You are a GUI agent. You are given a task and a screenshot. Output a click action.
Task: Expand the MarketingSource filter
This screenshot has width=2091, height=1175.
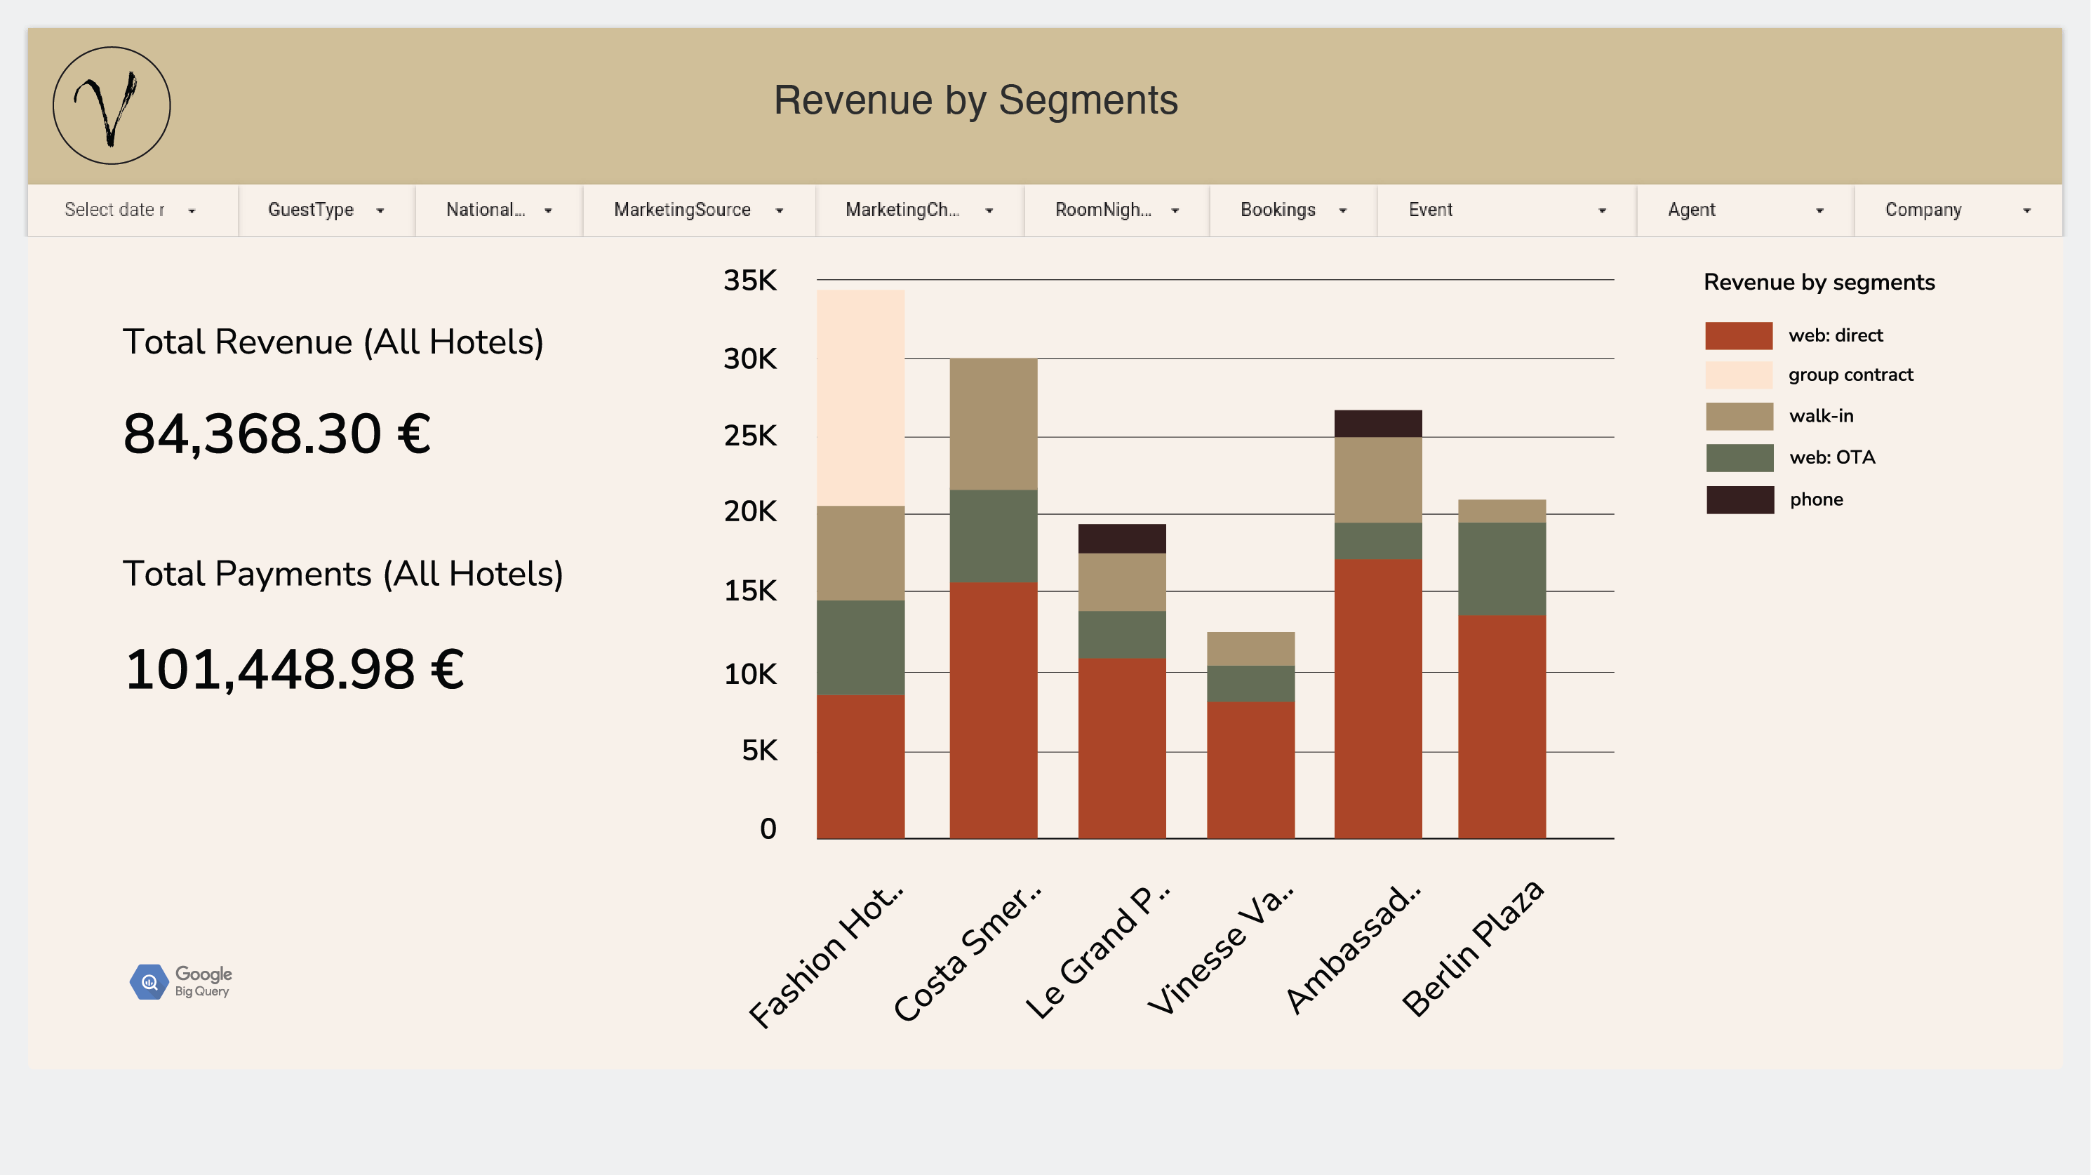pyautogui.click(x=698, y=210)
